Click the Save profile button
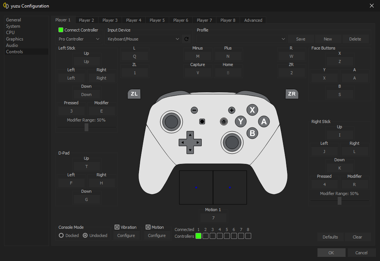Image resolution: width=380 pixels, height=261 pixels. [301, 39]
